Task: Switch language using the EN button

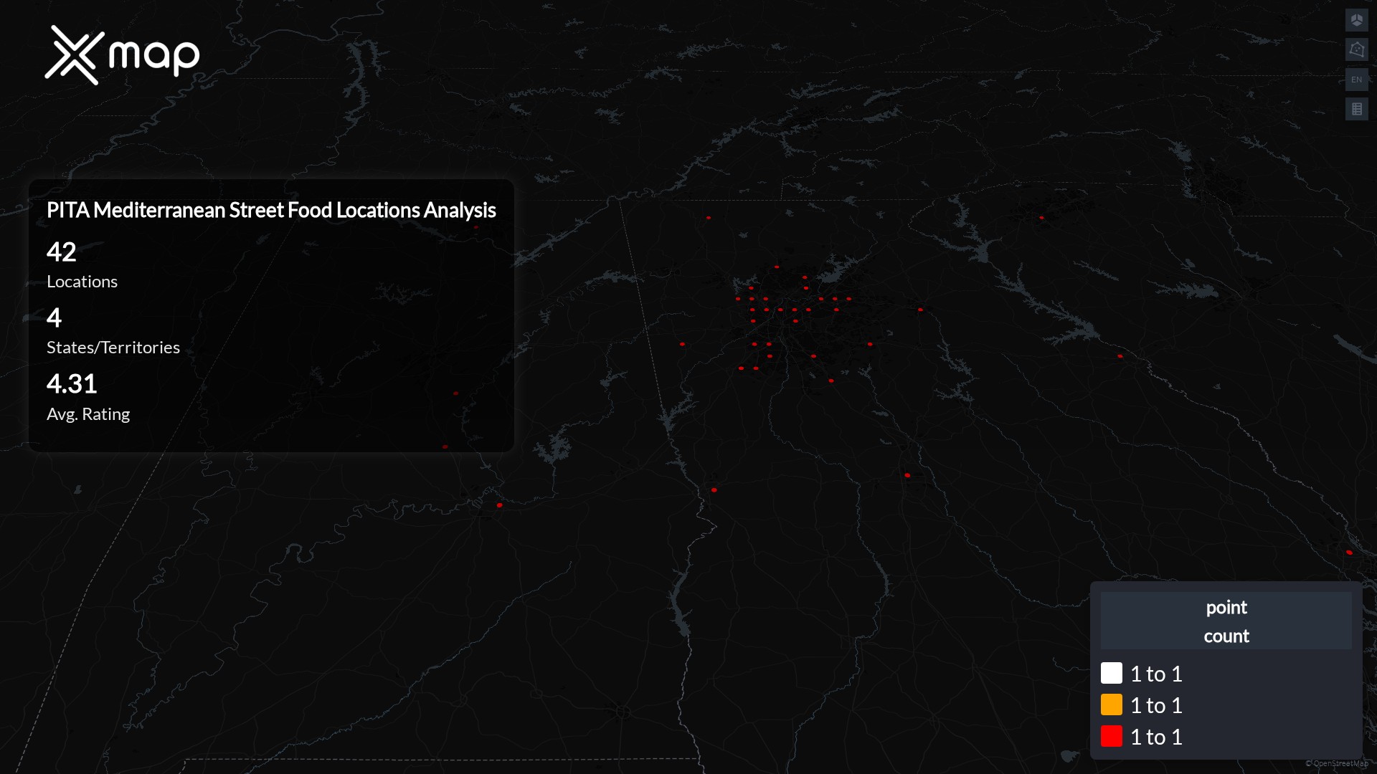Action: pos(1356,80)
